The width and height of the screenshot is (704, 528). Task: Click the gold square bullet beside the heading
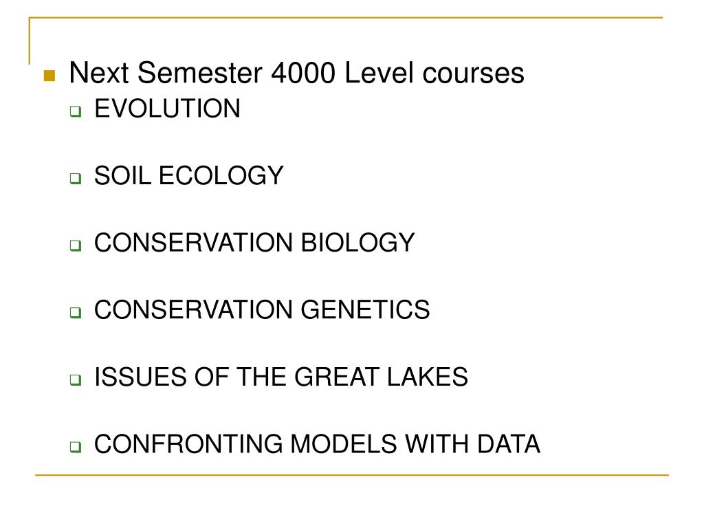coord(49,76)
